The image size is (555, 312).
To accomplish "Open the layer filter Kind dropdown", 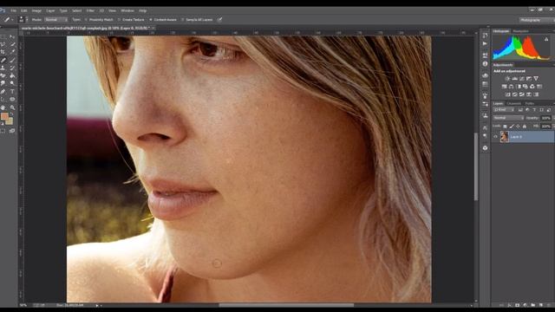I will (503, 110).
